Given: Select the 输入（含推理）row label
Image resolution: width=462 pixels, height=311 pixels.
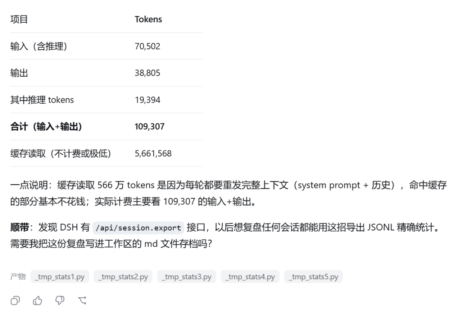Looking at the screenshot, I should pyautogui.click(x=38, y=46).
